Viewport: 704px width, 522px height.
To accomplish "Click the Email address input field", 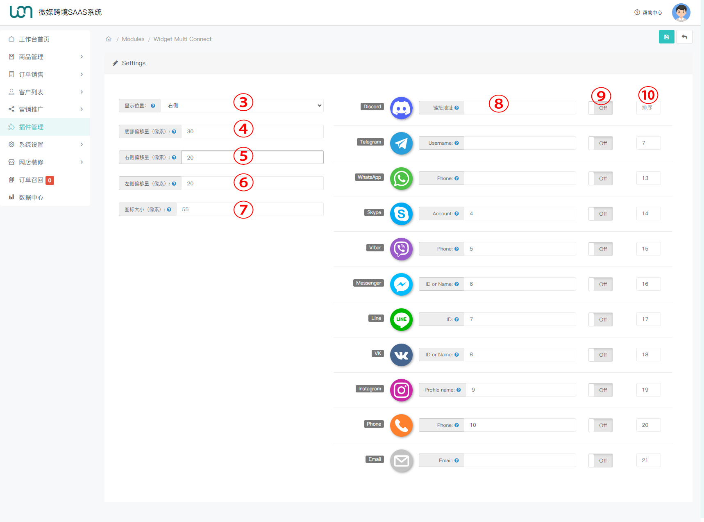I will tap(520, 460).
